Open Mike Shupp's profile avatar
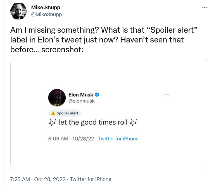 click(18, 11)
